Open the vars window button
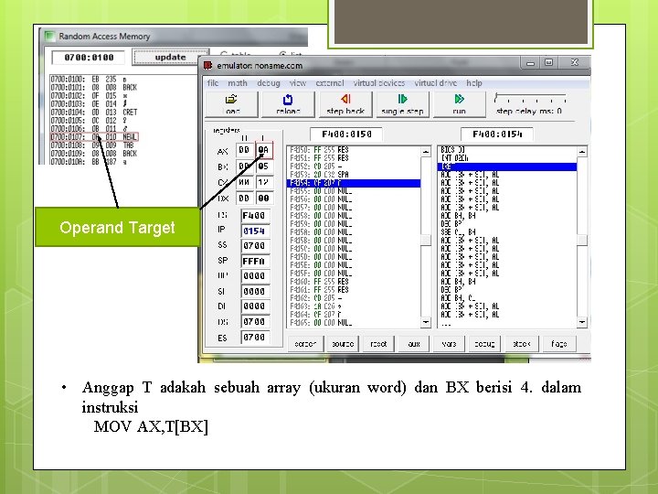This screenshot has height=494, width=658. point(449,344)
